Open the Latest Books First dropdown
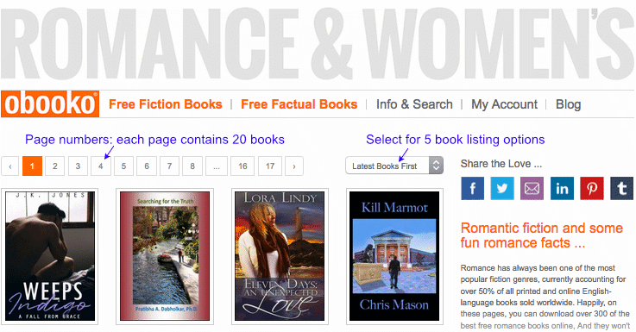This screenshot has width=636, height=332. click(394, 166)
